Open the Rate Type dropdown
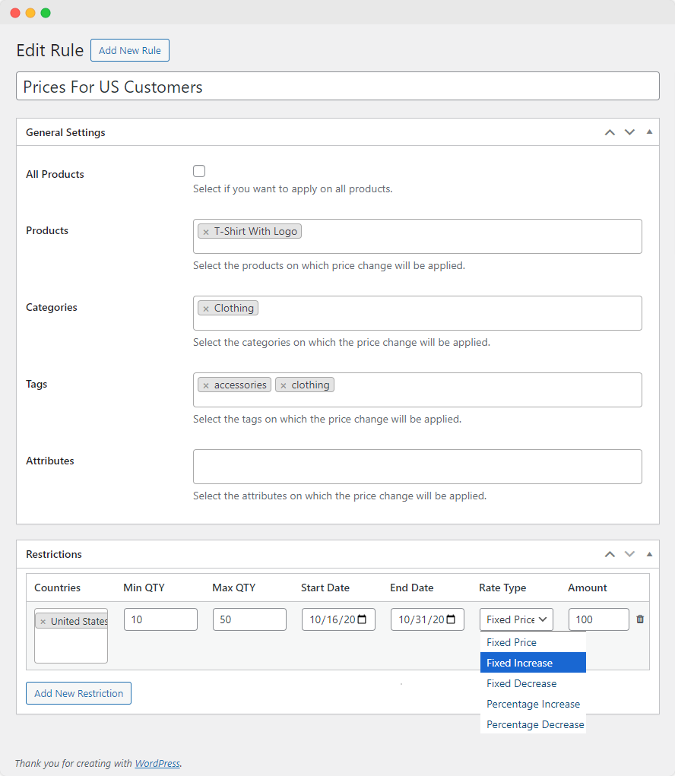 click(x=516, y=619)
